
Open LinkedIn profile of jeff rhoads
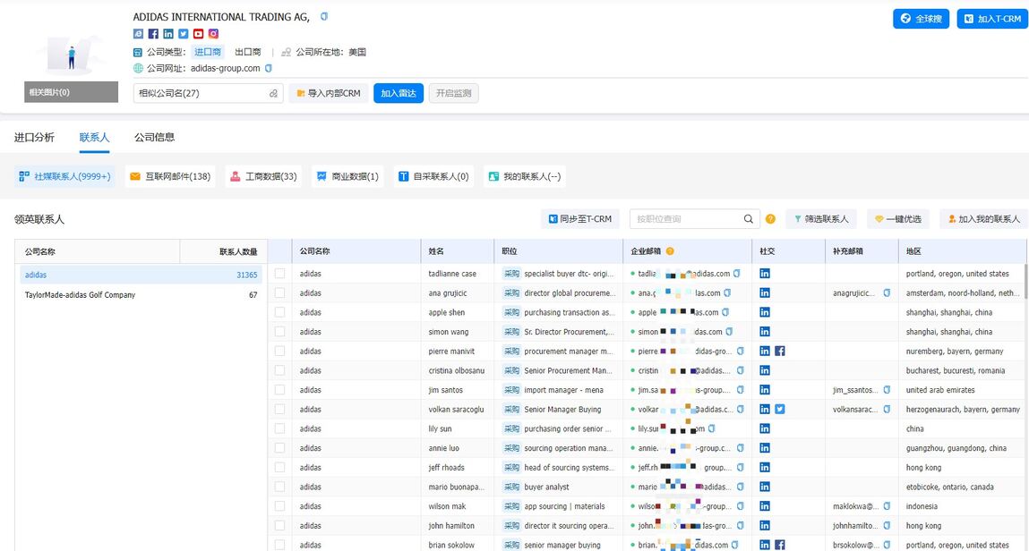coord(765,467)
